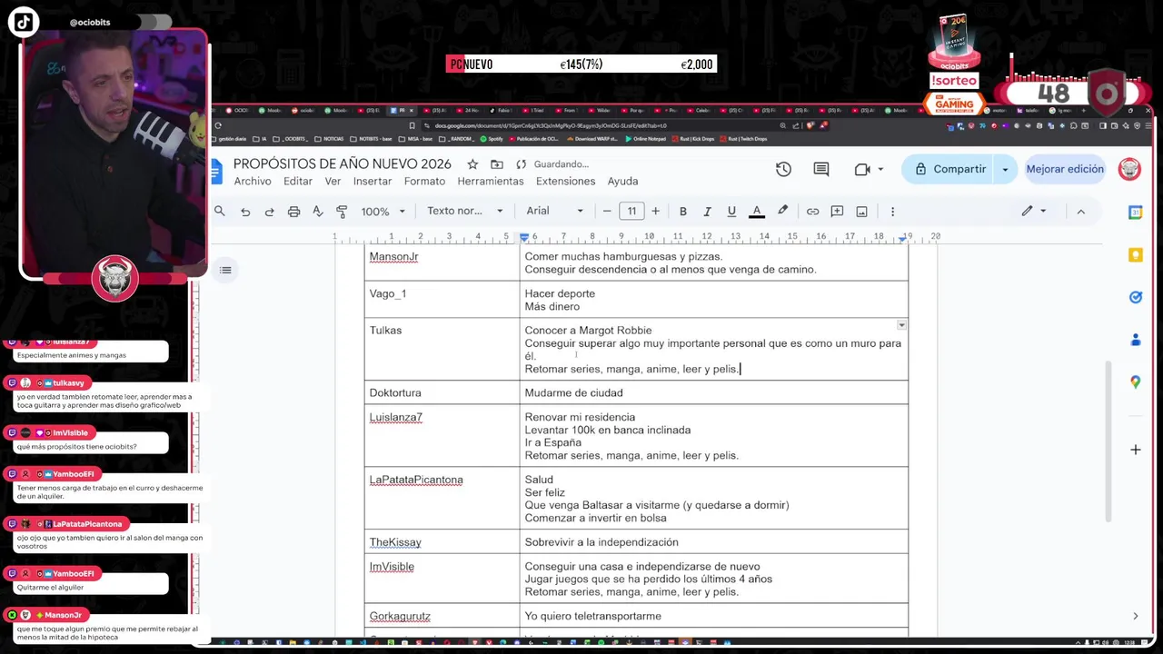The width and height of the screenshot is (1163, 654).
Task: Check the Guardando save status
Action: click(554, 164)
